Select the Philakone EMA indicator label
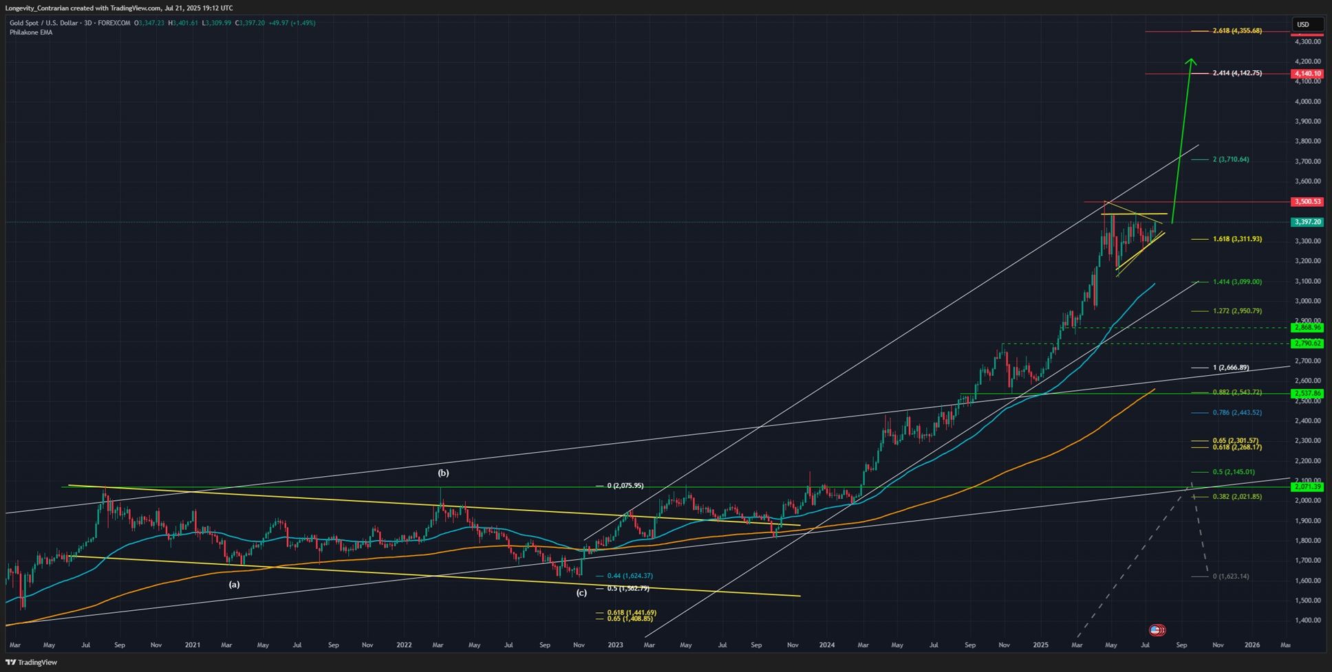This screenshot has width=1332, height=672. [x=31, y=32]
